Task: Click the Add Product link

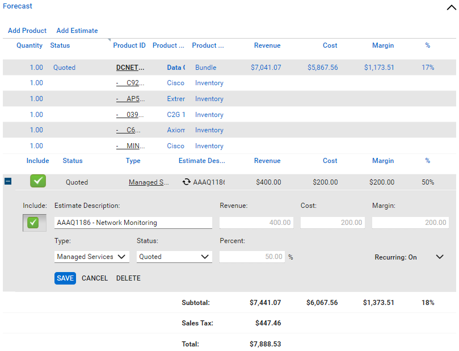Action: pos(27,31)
